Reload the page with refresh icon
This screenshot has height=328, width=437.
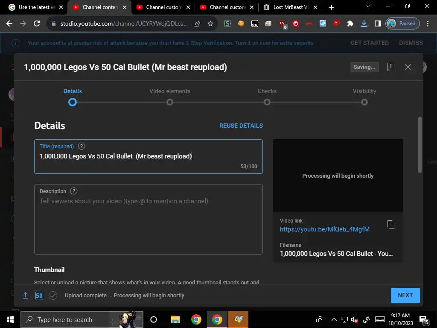click(x=37, y=24)
